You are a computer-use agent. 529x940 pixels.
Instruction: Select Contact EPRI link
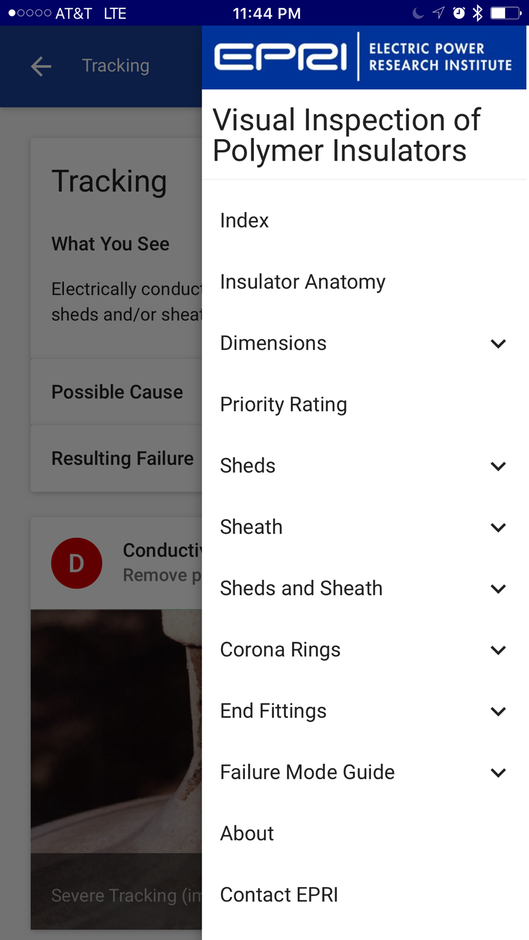point(364,895)
